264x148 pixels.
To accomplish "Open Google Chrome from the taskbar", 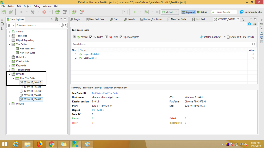I will point(52,144).
